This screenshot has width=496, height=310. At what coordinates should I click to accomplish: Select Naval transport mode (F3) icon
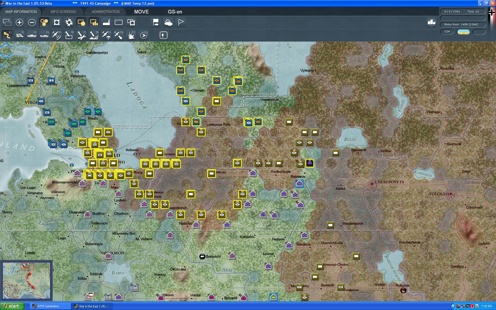click(x=32, y=35)
